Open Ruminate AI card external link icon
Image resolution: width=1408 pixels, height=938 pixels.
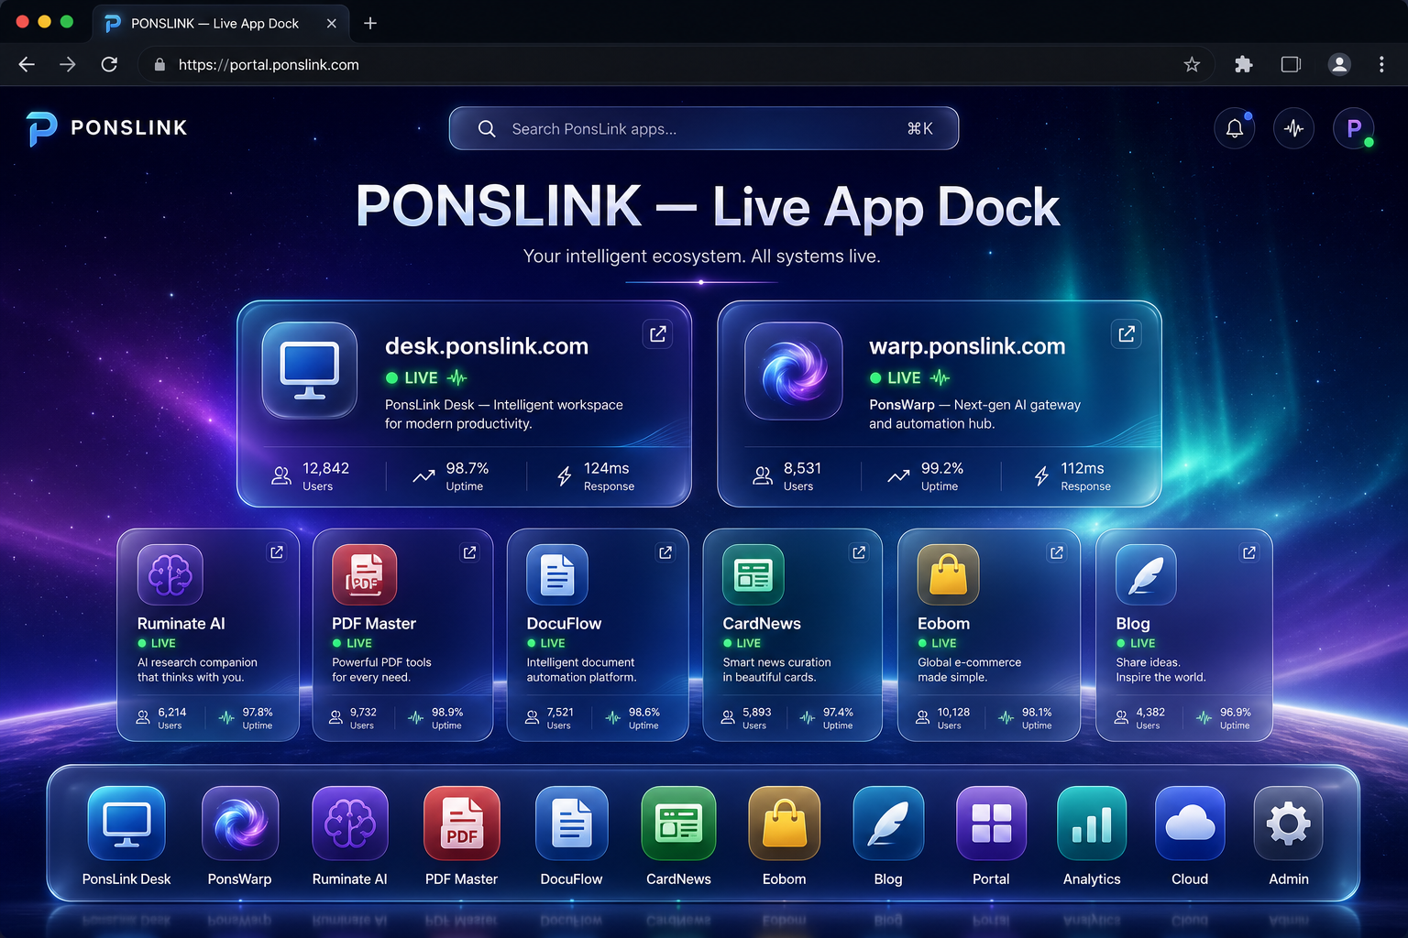(x=277, y=552)
